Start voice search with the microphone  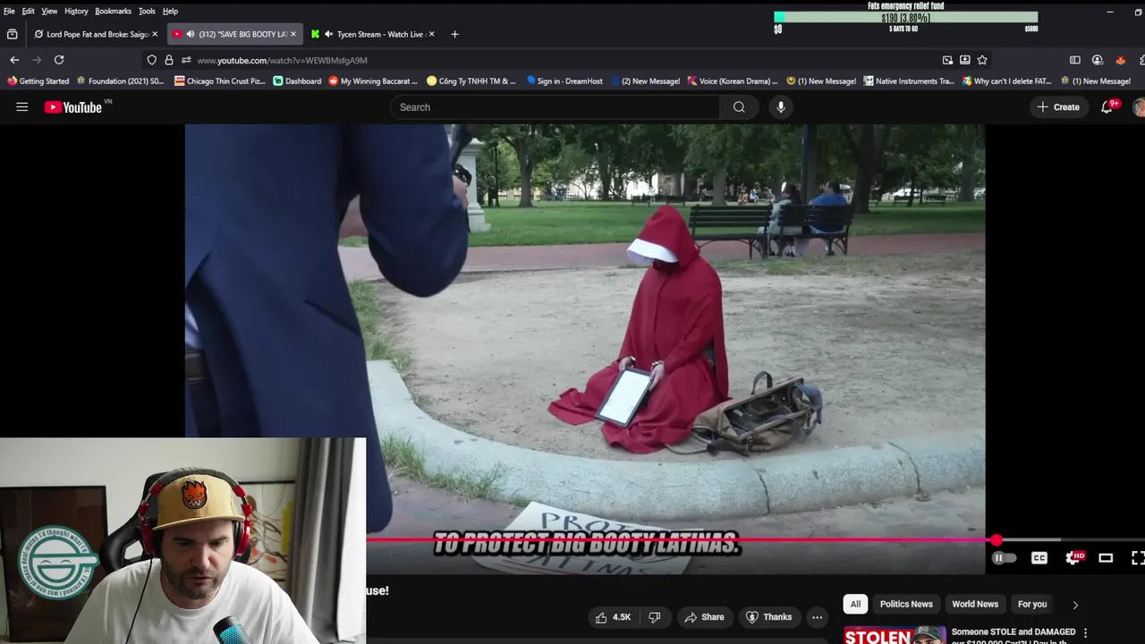click(x=781, y=107)
